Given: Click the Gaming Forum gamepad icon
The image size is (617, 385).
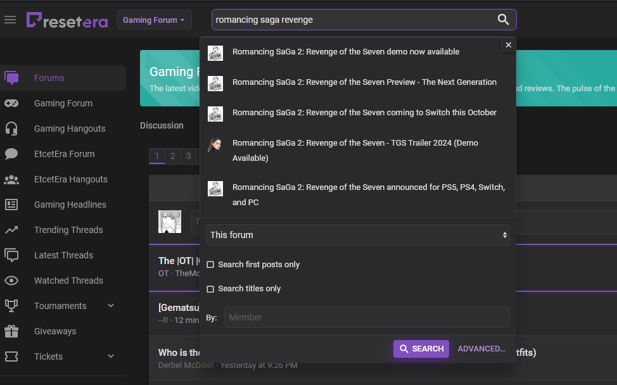Looking at the screenshot, I should 11,103.
